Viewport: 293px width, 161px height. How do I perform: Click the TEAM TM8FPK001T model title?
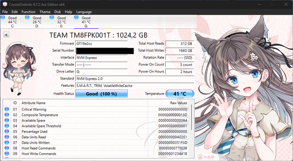(98, 35)
